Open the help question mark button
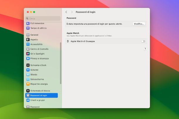This screenshot has height=119, width=179. coord(145,49)
